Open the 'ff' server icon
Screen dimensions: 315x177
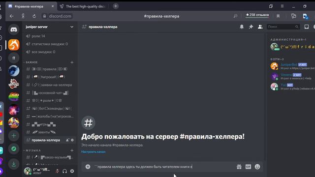[14, 58]
